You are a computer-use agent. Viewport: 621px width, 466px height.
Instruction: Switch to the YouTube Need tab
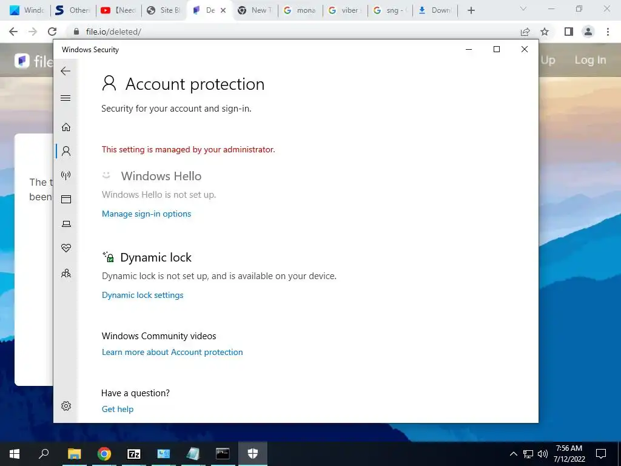tap(118, 10)
